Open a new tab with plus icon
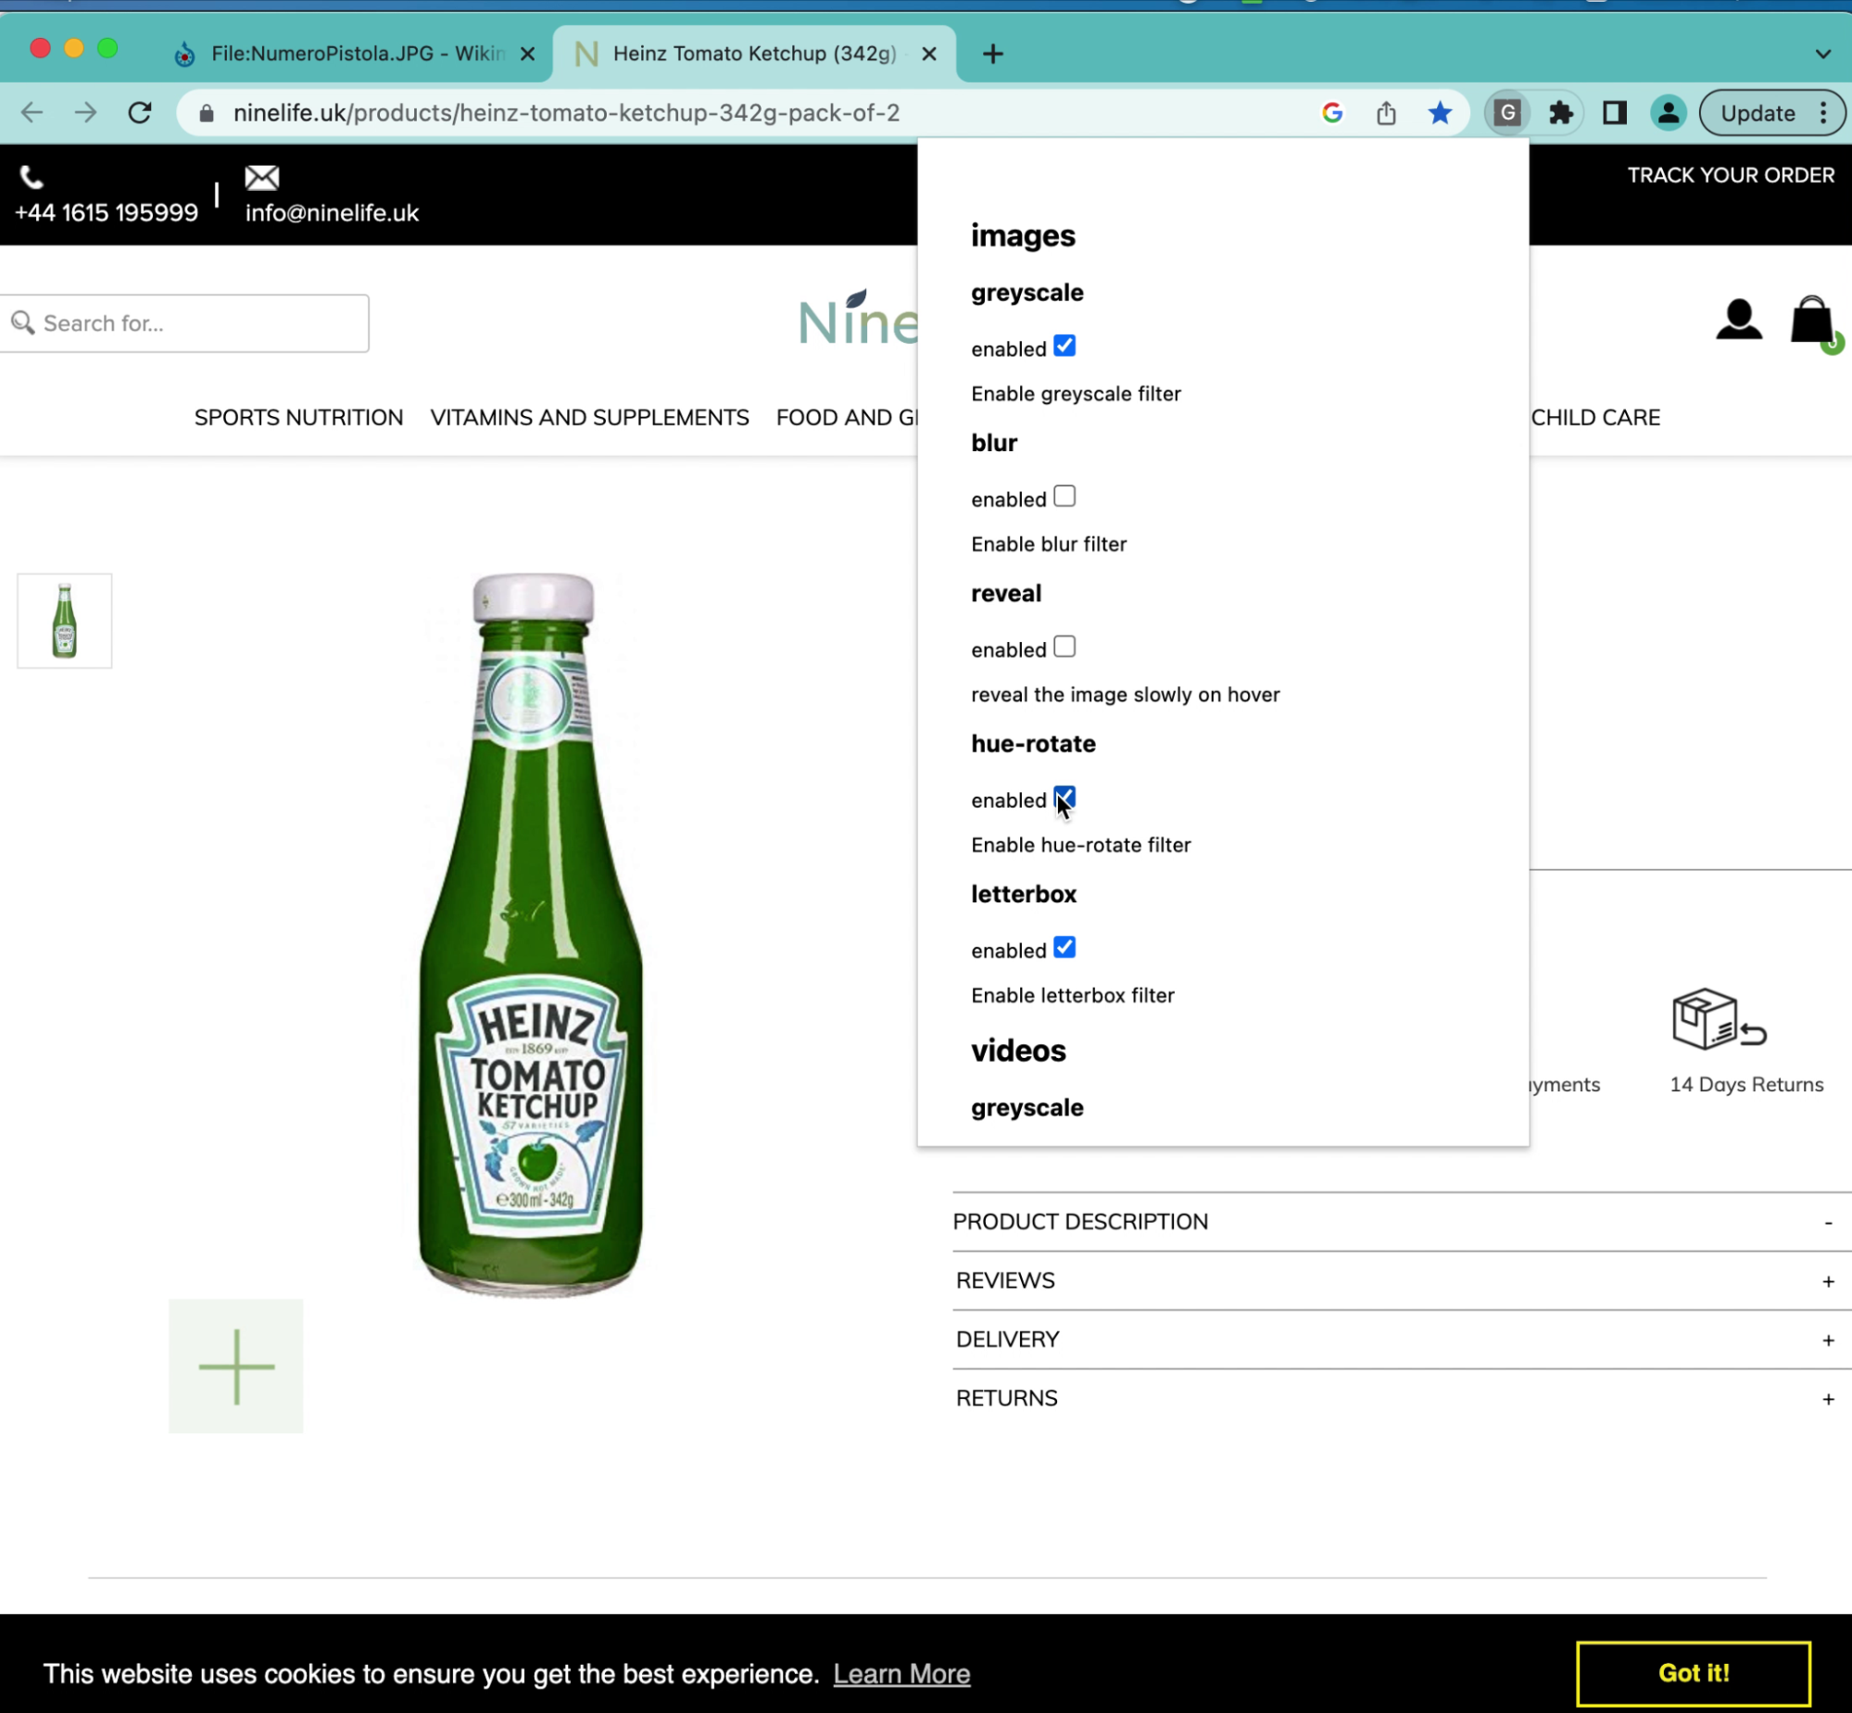The height and width of the screenshot is (1713, 1852). (x=993, y=54)
